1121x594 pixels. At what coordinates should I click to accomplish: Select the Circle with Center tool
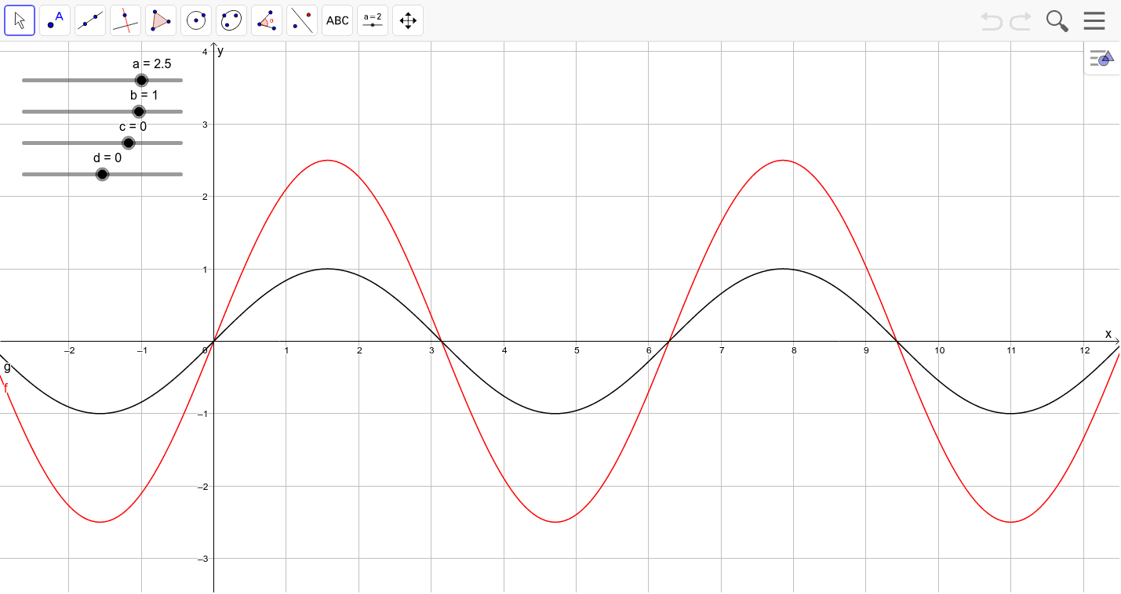(x=195, y=20)
